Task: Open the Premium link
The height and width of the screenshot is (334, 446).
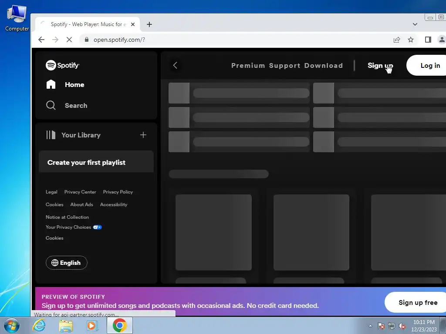Action: [248, 66]
